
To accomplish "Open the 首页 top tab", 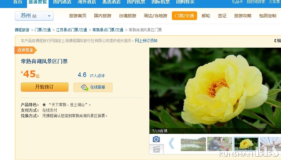I will tap(18, 2).
